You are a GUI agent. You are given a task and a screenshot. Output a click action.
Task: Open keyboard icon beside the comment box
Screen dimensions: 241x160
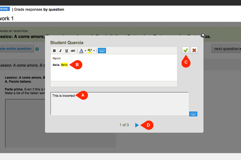(193, 114)
